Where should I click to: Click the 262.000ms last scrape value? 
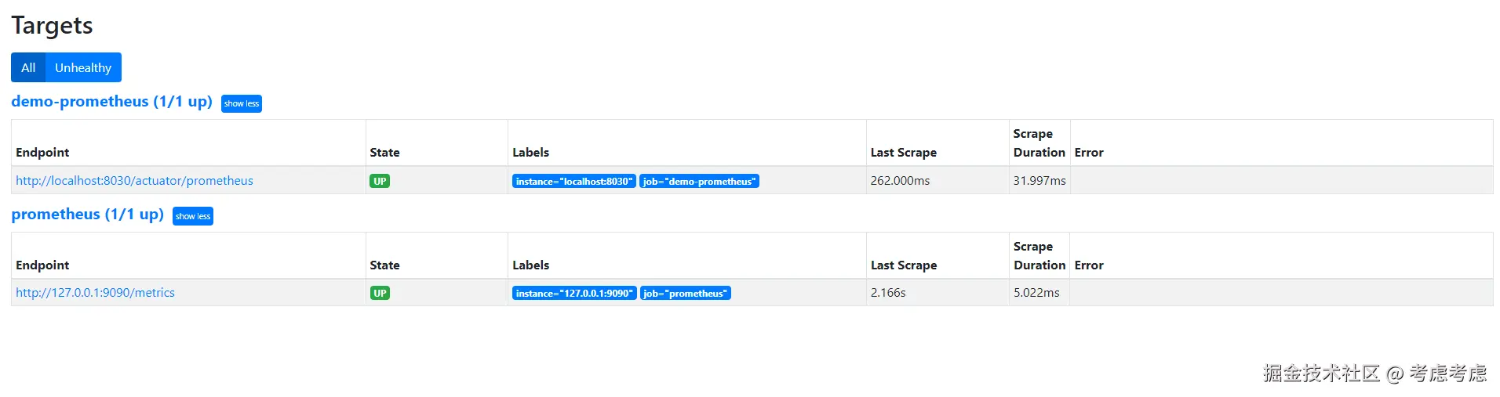pos(900,181)
